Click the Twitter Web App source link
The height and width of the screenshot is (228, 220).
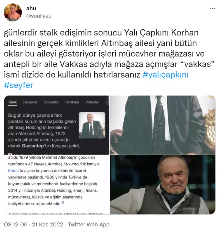coord(88,224)
